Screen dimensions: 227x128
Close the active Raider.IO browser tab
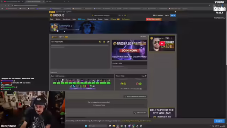pos(44,1)
